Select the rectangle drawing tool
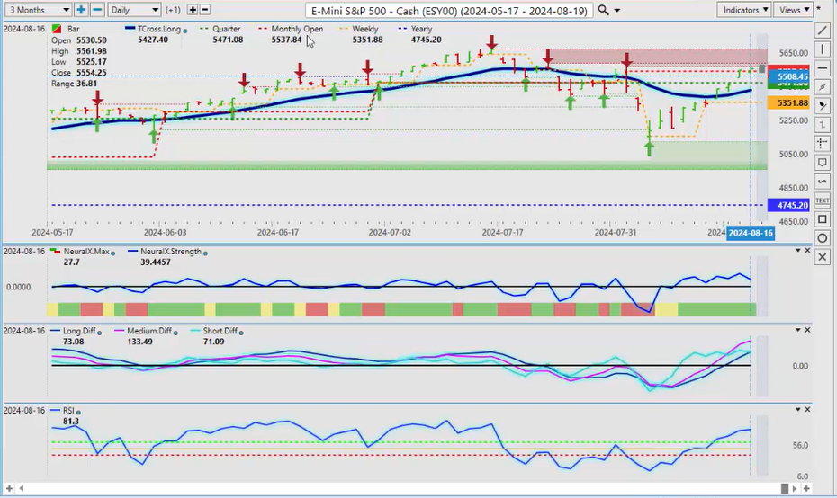Viewport: 837px width, 498px height. [823, 218]
